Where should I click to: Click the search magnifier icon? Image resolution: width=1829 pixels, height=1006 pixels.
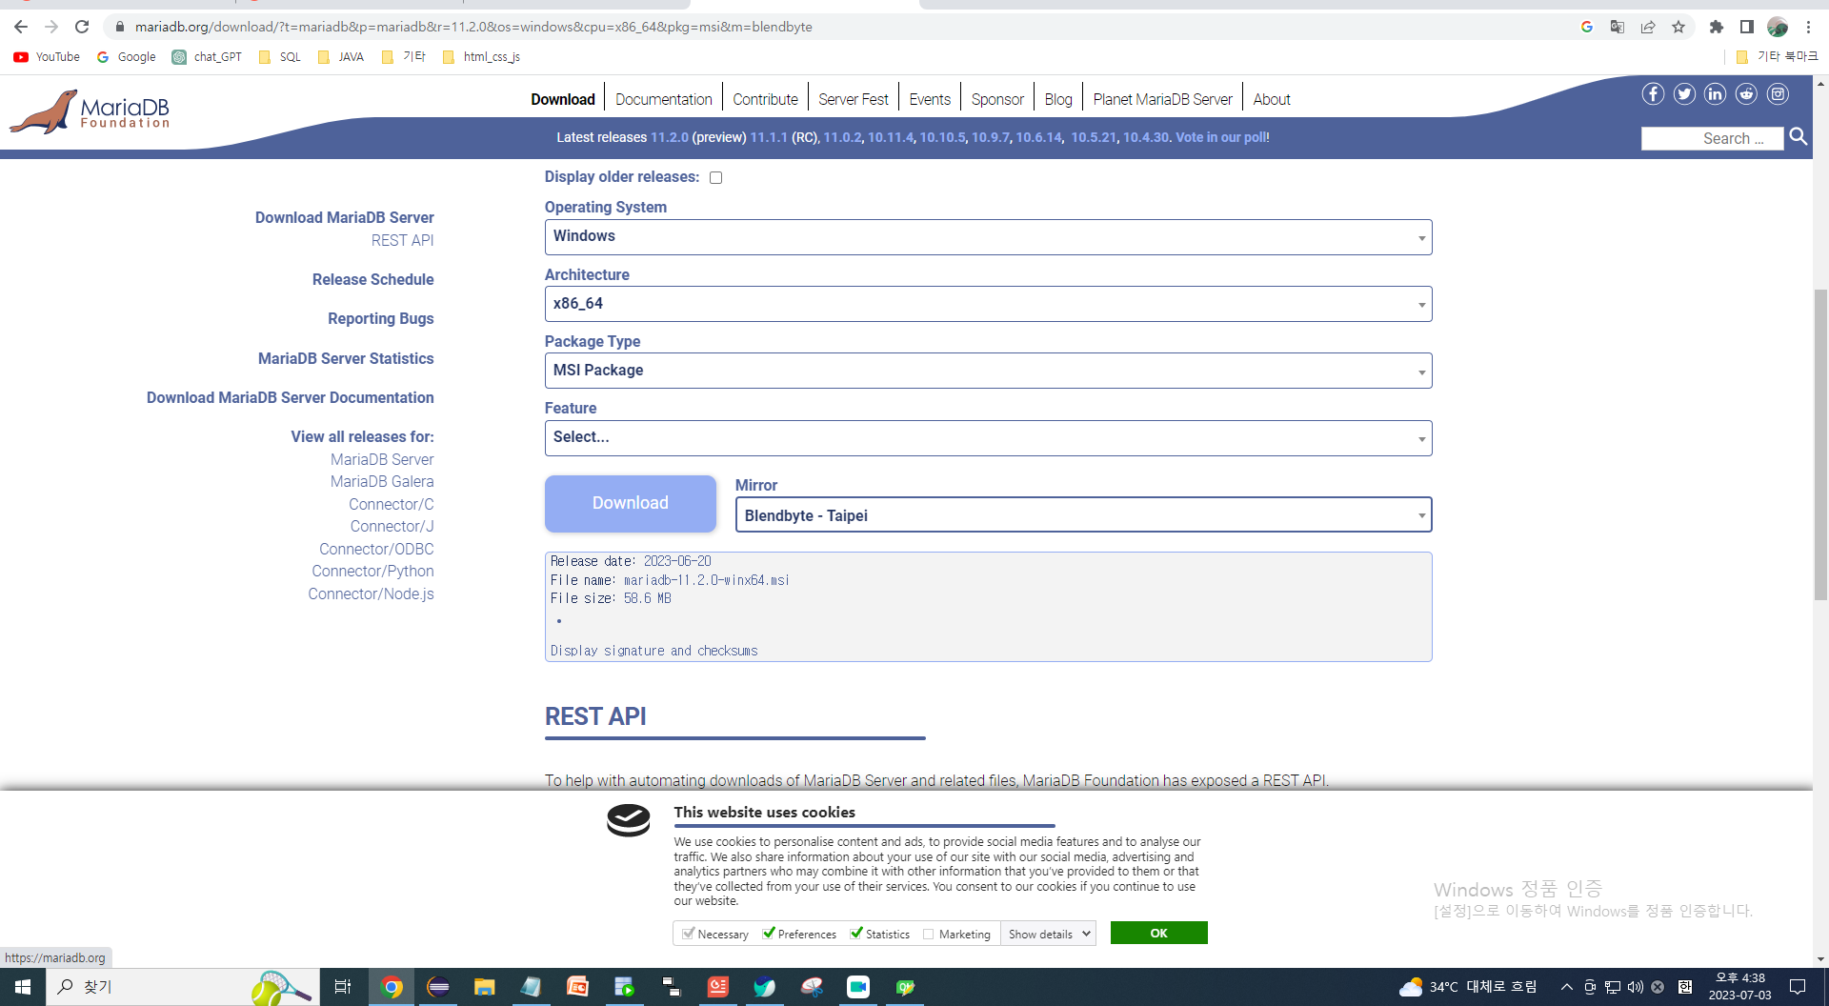tap(1798, 137)
